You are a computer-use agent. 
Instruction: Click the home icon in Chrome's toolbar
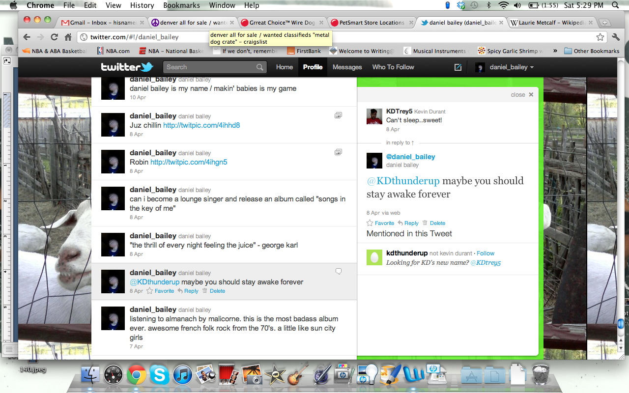[x=68, y=37]
